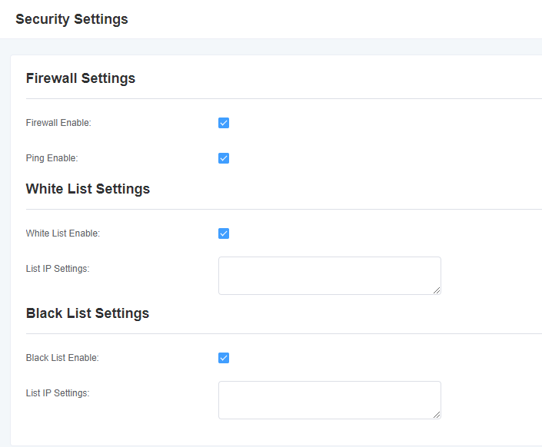Click the Black List Enable label

62,358
